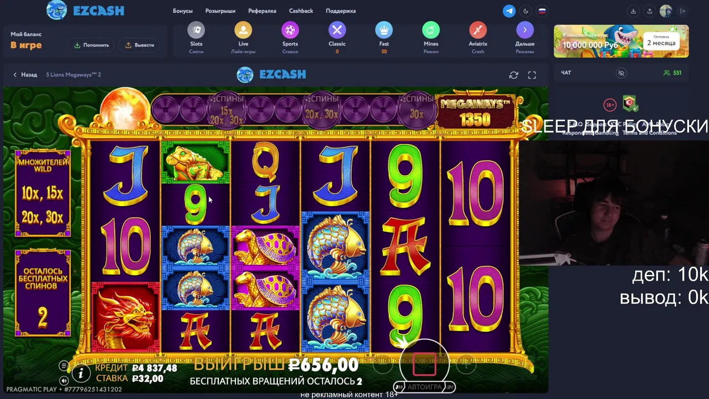The height and width of the screenshot is (399, 709).
Task: Open the clan contest banner
Action: tap(621, 41)
